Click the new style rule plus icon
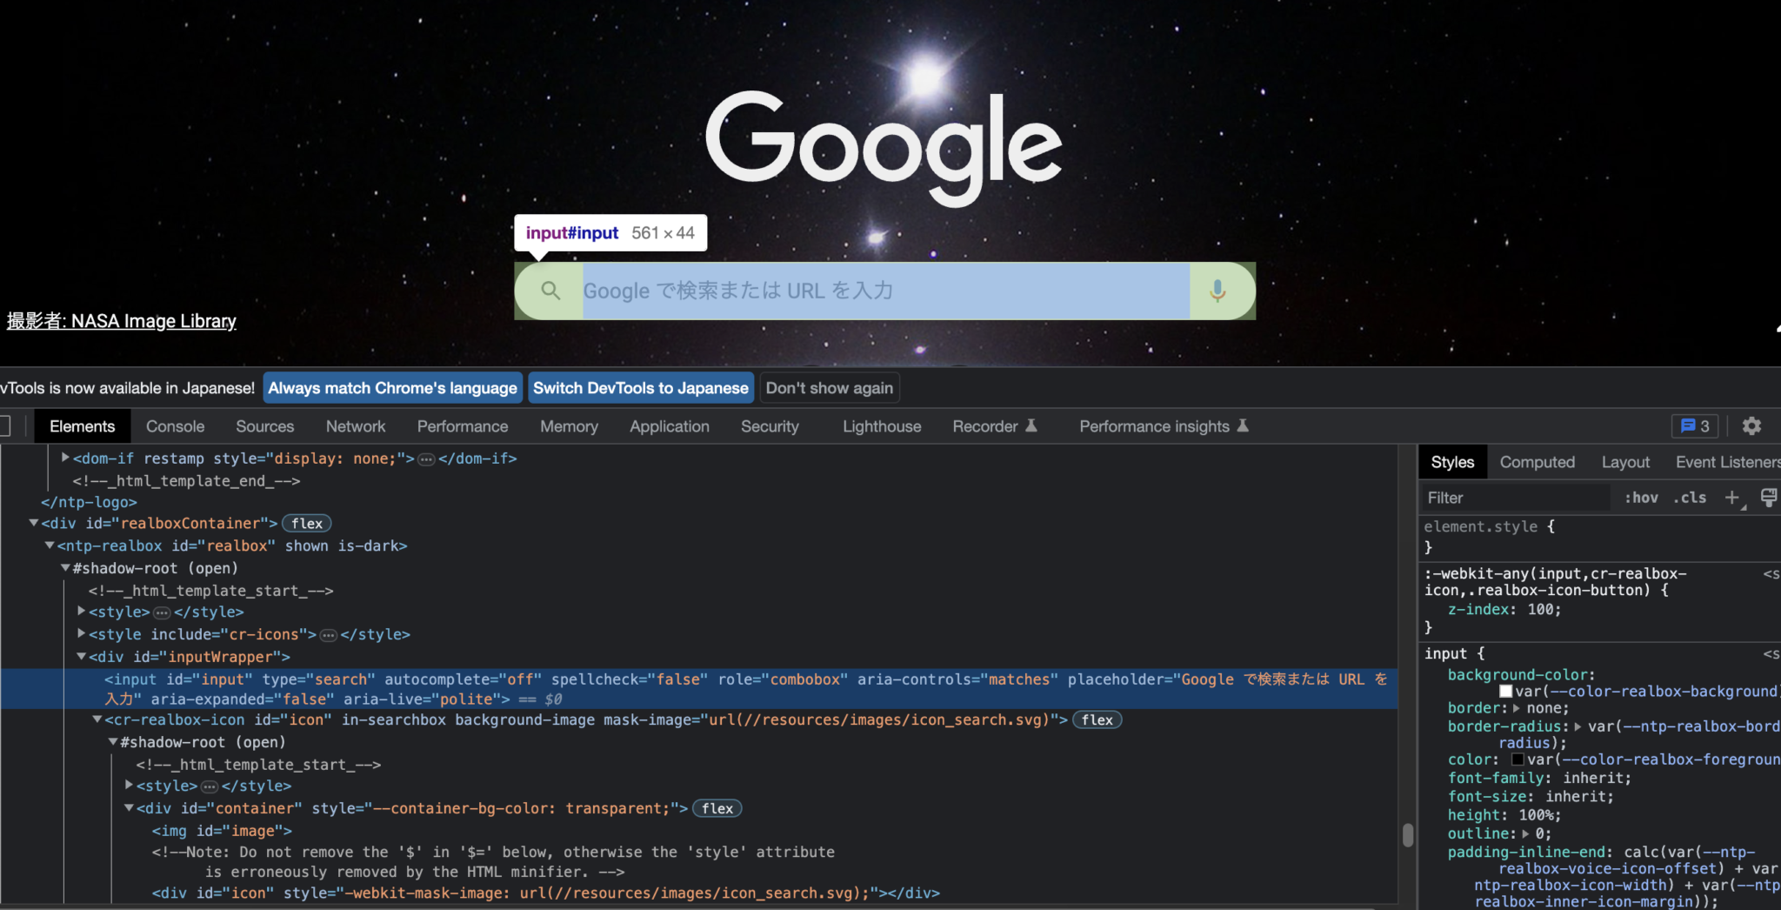Screen dimensions: 1781x910 tap(1732, 498)
